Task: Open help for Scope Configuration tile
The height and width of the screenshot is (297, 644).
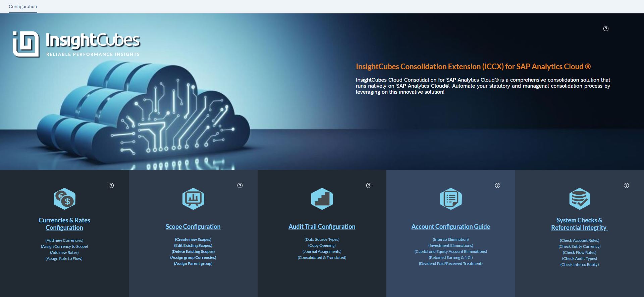Action: point(240,186)
